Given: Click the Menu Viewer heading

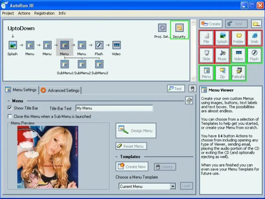Looking at the screenshot, I should pos(221,90).
